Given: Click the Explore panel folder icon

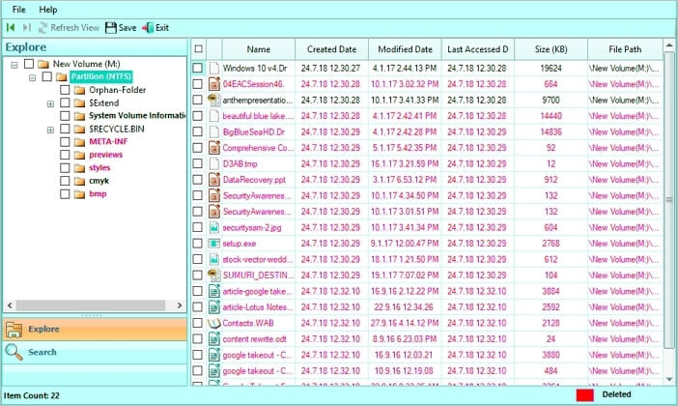Looking at the screenshot, I should pos(14,329).
